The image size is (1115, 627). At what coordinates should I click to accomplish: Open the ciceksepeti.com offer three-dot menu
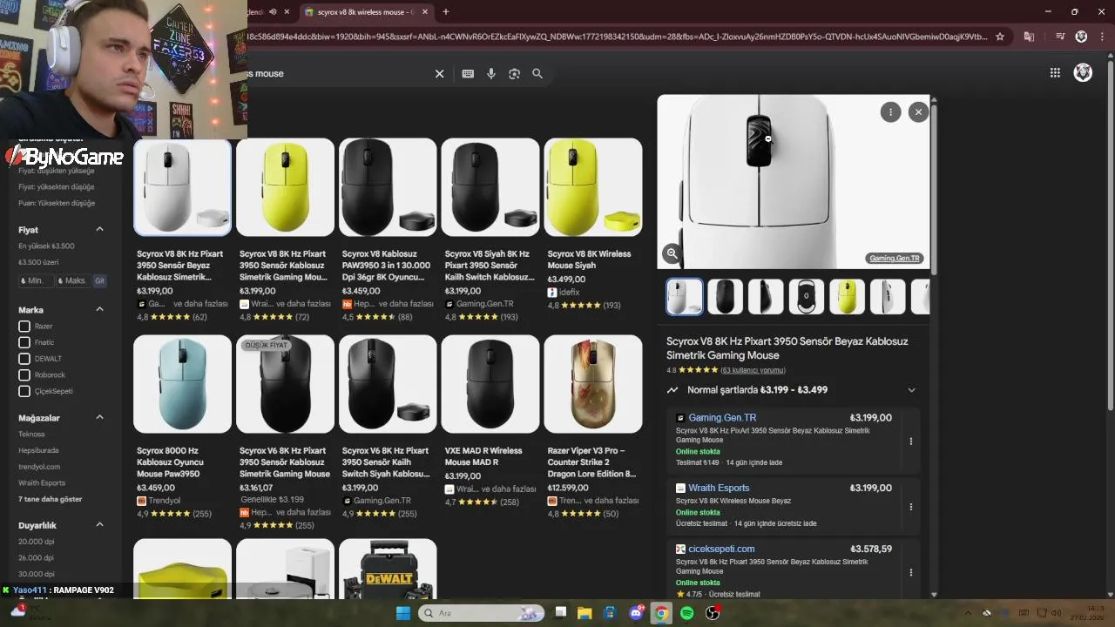coord(911,572)
